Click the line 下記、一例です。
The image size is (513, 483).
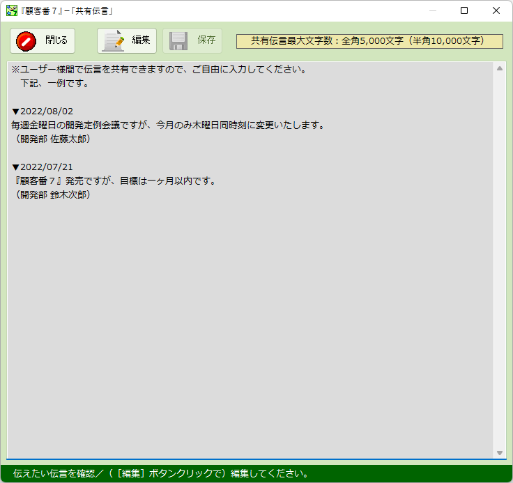(x=55, y=83)
